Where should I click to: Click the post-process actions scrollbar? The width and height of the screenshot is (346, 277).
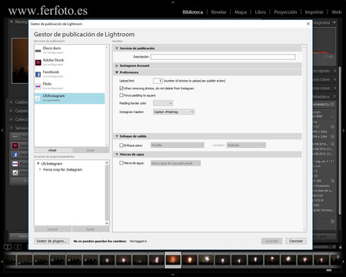107,193
